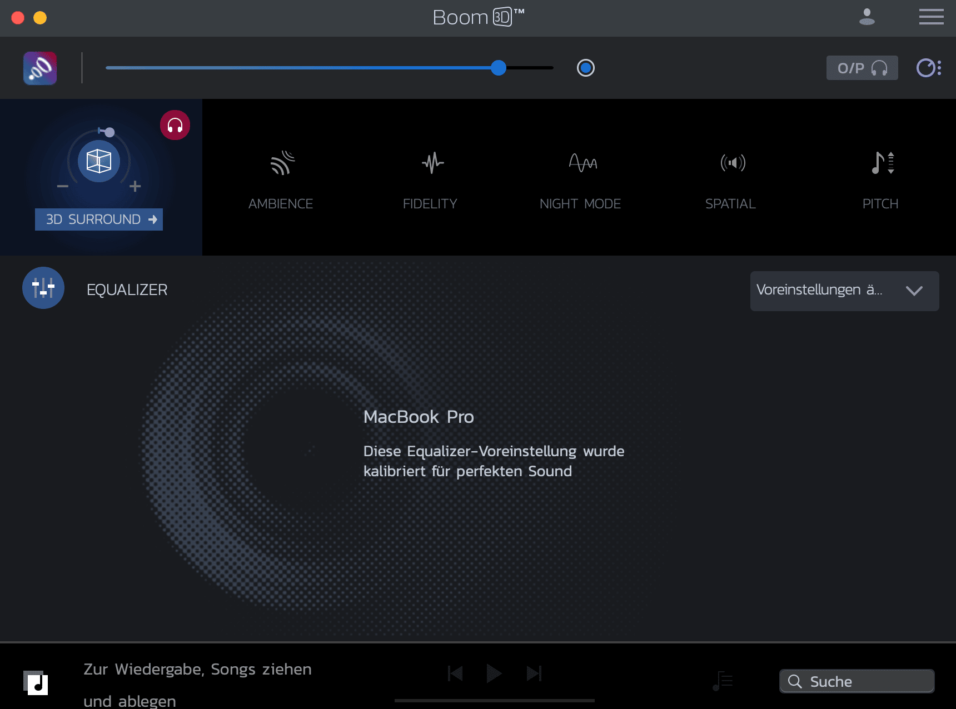
Task: Open the playlist queue icon
Action: tap(723, 681)
